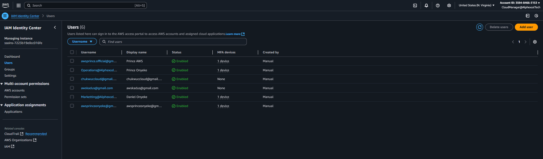Viewport: 543px width, 159px height.
Task: Open Settings in the sidebar
Action: (10, 76)
